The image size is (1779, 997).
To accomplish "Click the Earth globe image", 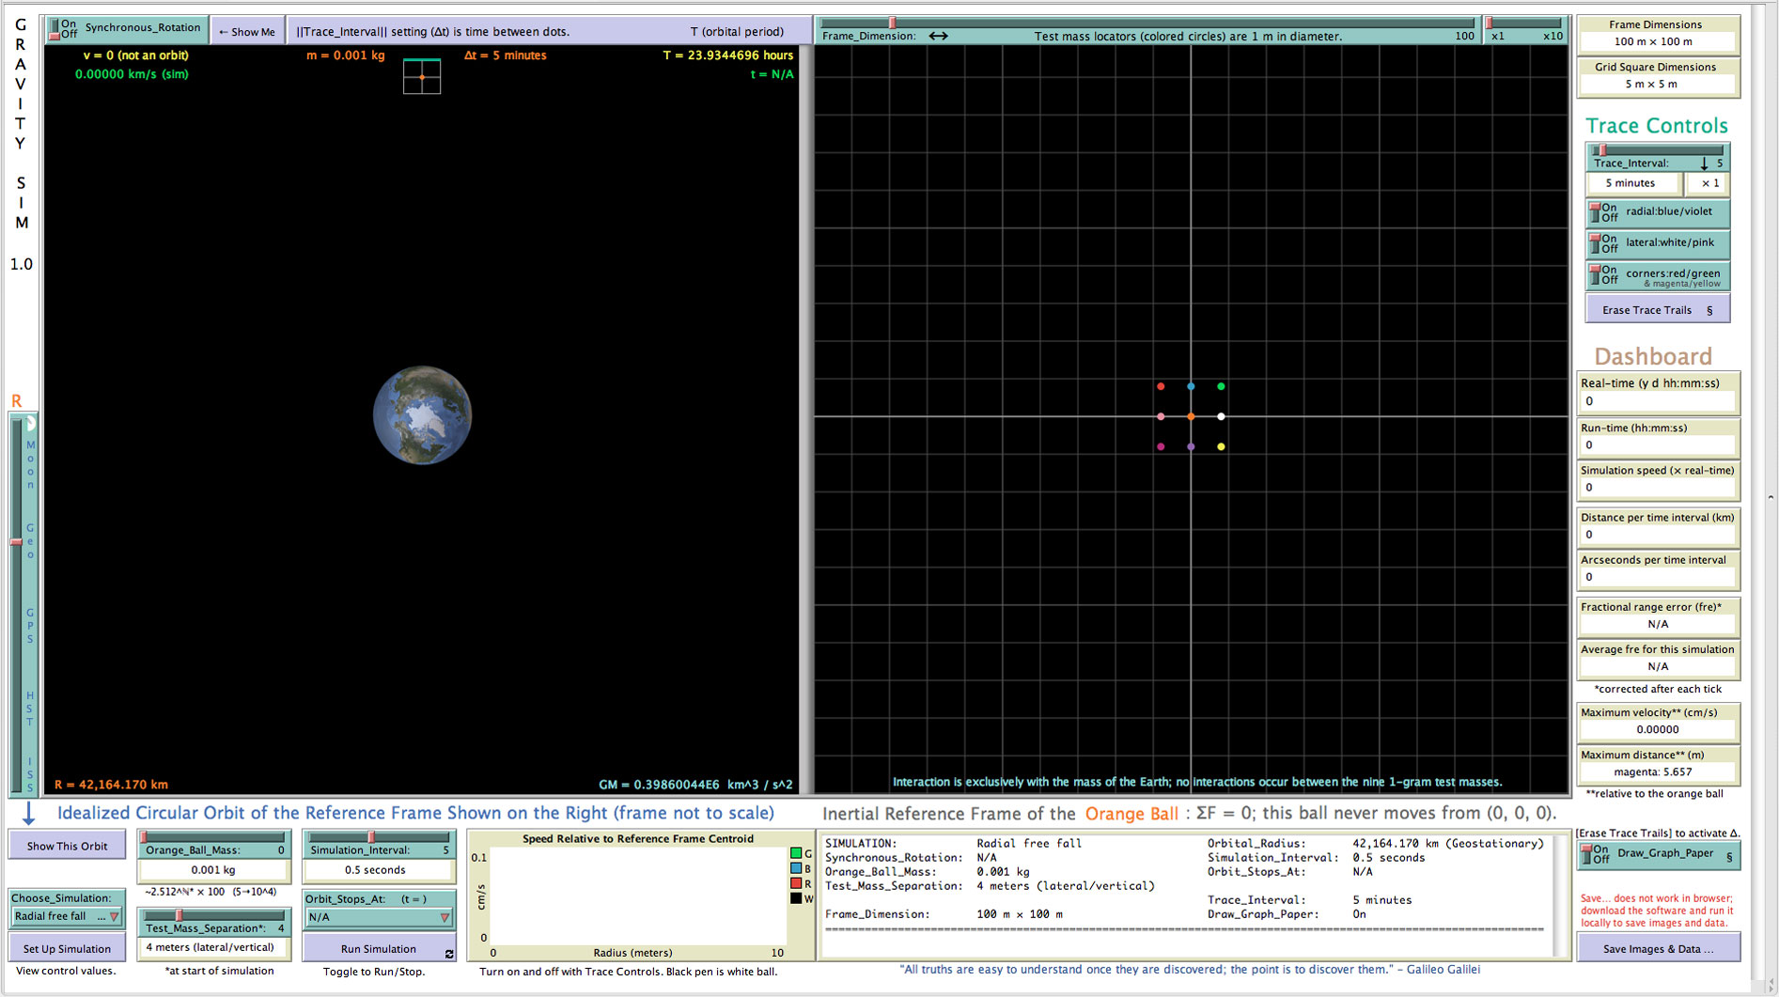I will [x=422, y=415].
